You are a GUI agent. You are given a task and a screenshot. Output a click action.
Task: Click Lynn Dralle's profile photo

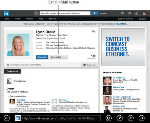click(x=18, y=45)
